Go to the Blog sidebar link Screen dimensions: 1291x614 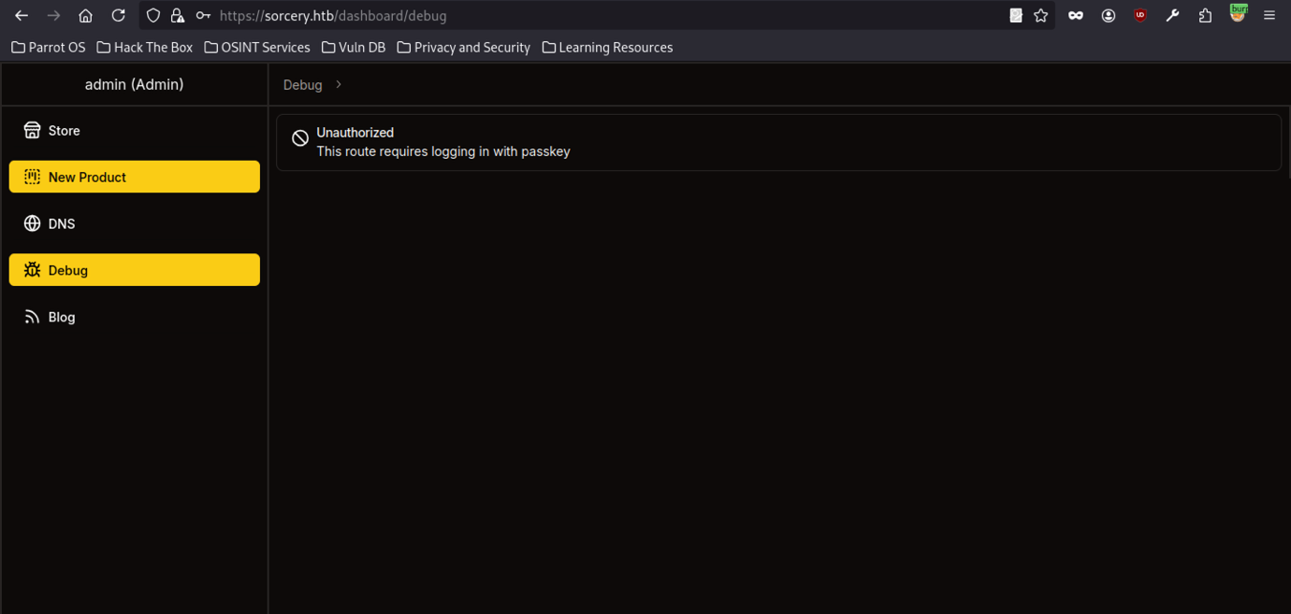61,318
